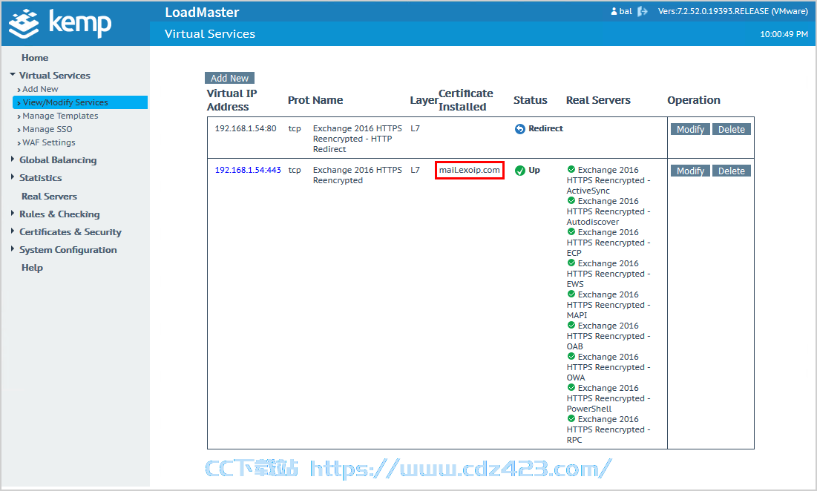Image resolution: width=817 pixels, height=491 pixels.
Task: Click the Virtual IP Address column header
Action: pos(232,100)
